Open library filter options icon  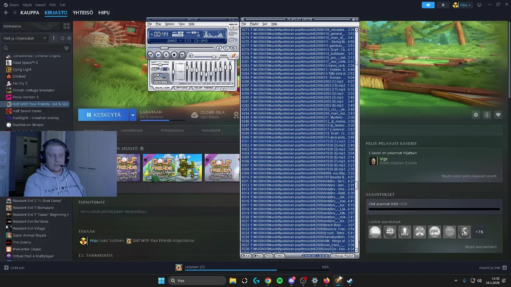click(66, 48)
